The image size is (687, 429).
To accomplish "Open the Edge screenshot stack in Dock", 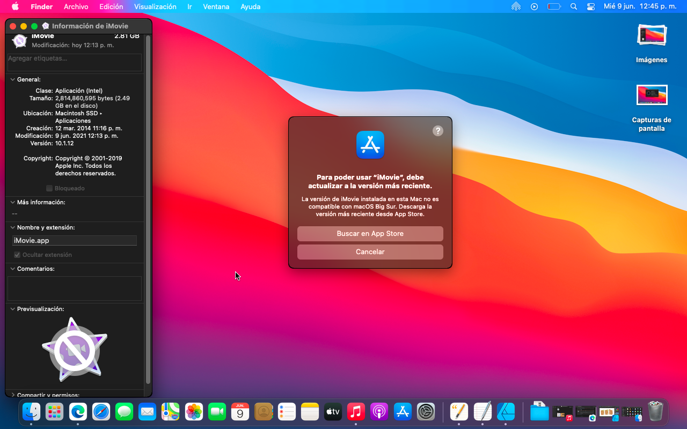I will [x=586, y=412].
